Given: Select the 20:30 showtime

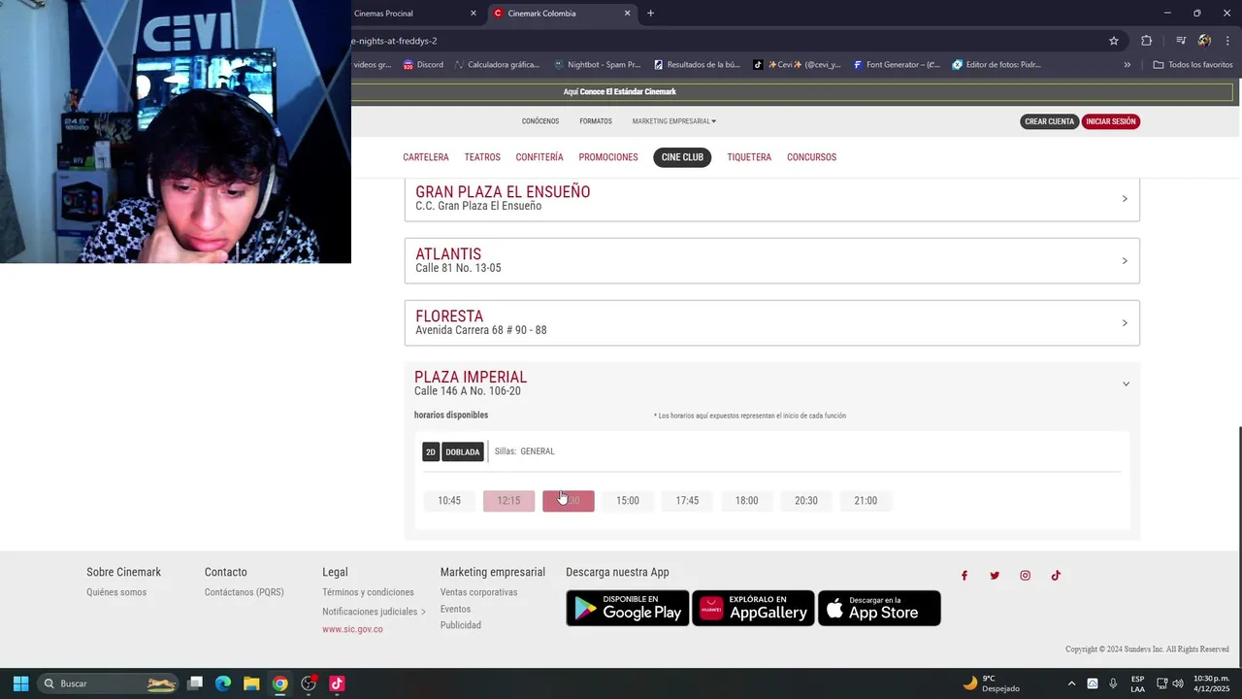Looking at the screenshot, I should pyautogui.click(x=806, y=501).
